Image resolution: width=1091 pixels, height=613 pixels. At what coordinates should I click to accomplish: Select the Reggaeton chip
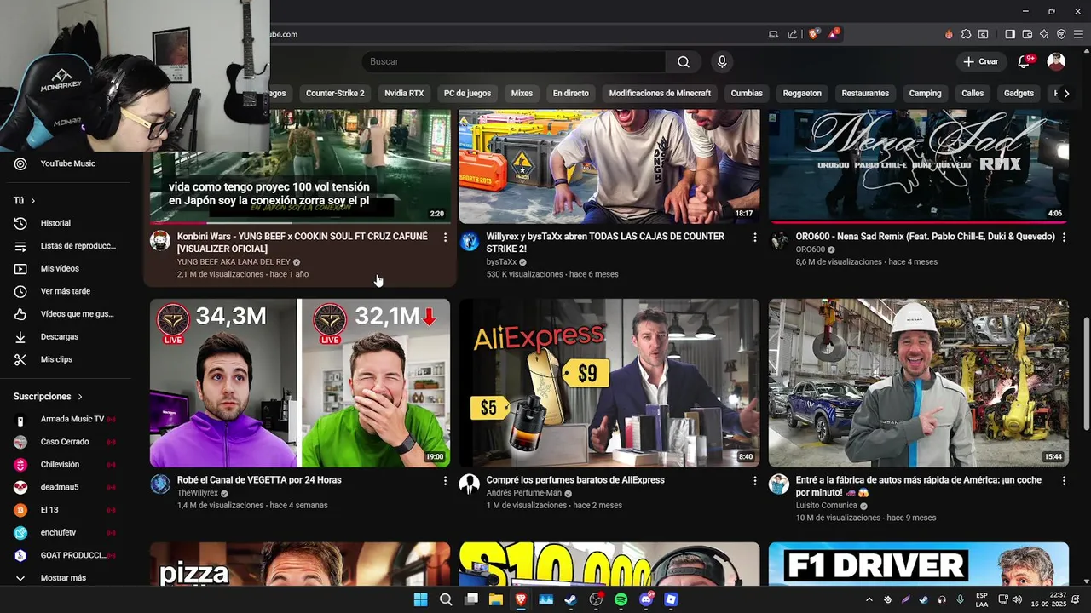click(x=802, y=93)
